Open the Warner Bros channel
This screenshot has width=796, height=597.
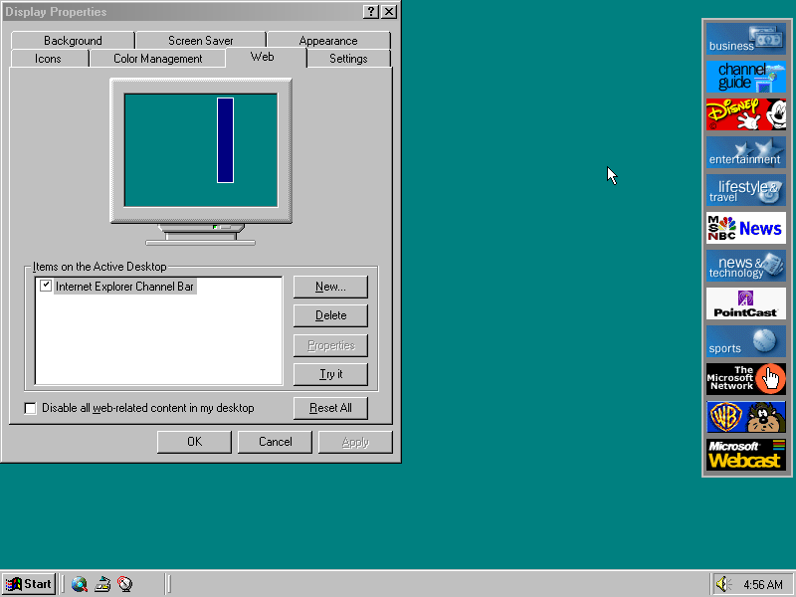point(745,417)
